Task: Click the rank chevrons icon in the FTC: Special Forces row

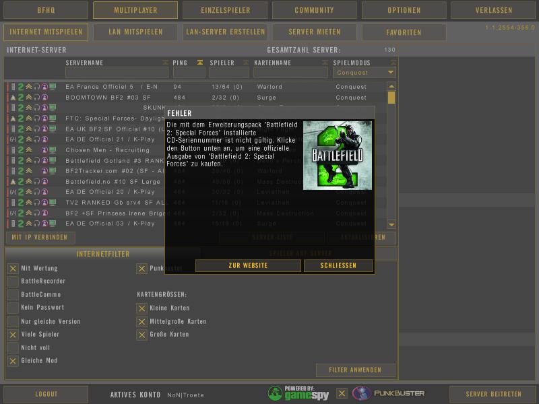Action: (x=29, y=119)
